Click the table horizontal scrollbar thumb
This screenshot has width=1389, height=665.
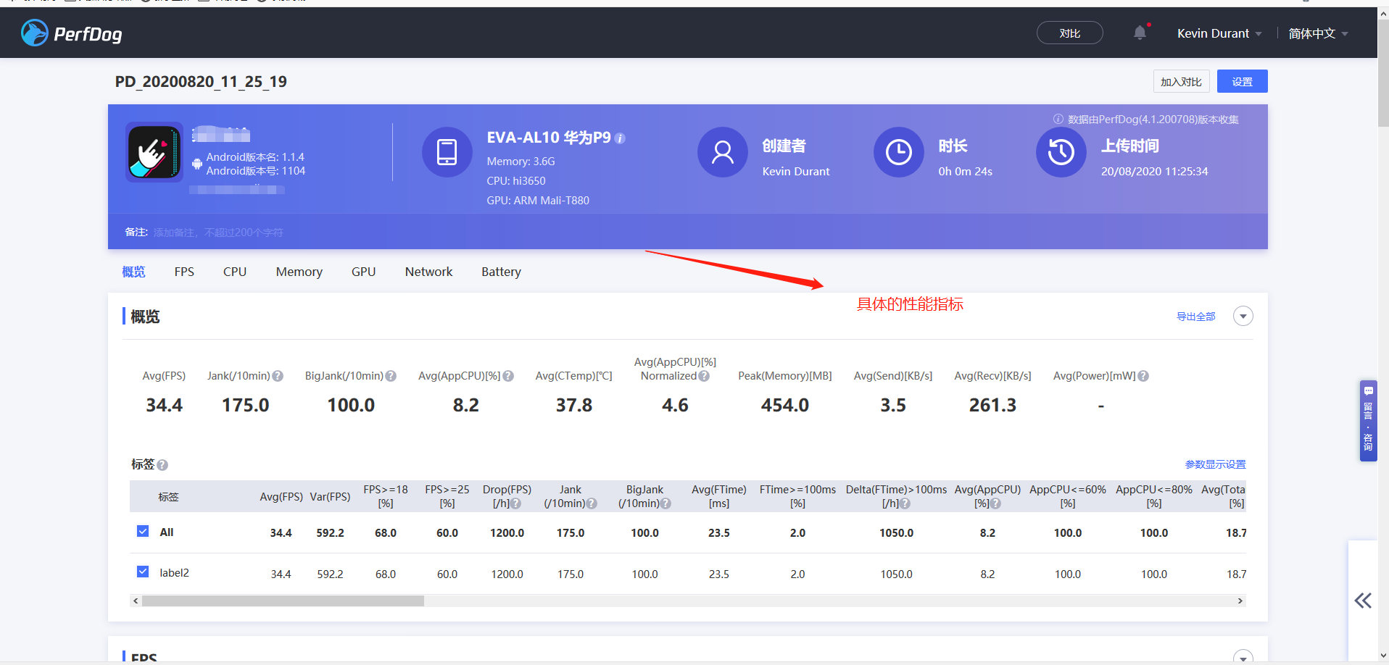(283, 601)
